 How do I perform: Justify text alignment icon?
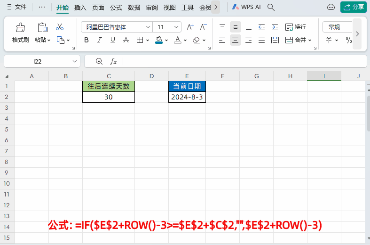tap(262, 40)
